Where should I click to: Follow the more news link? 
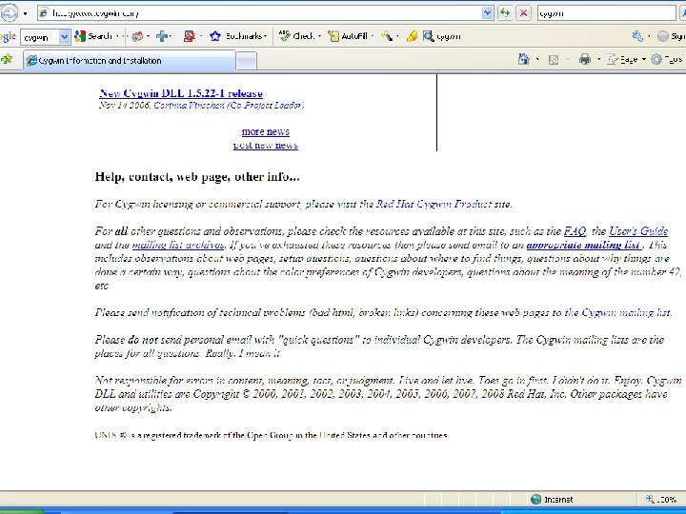(266, 131)
